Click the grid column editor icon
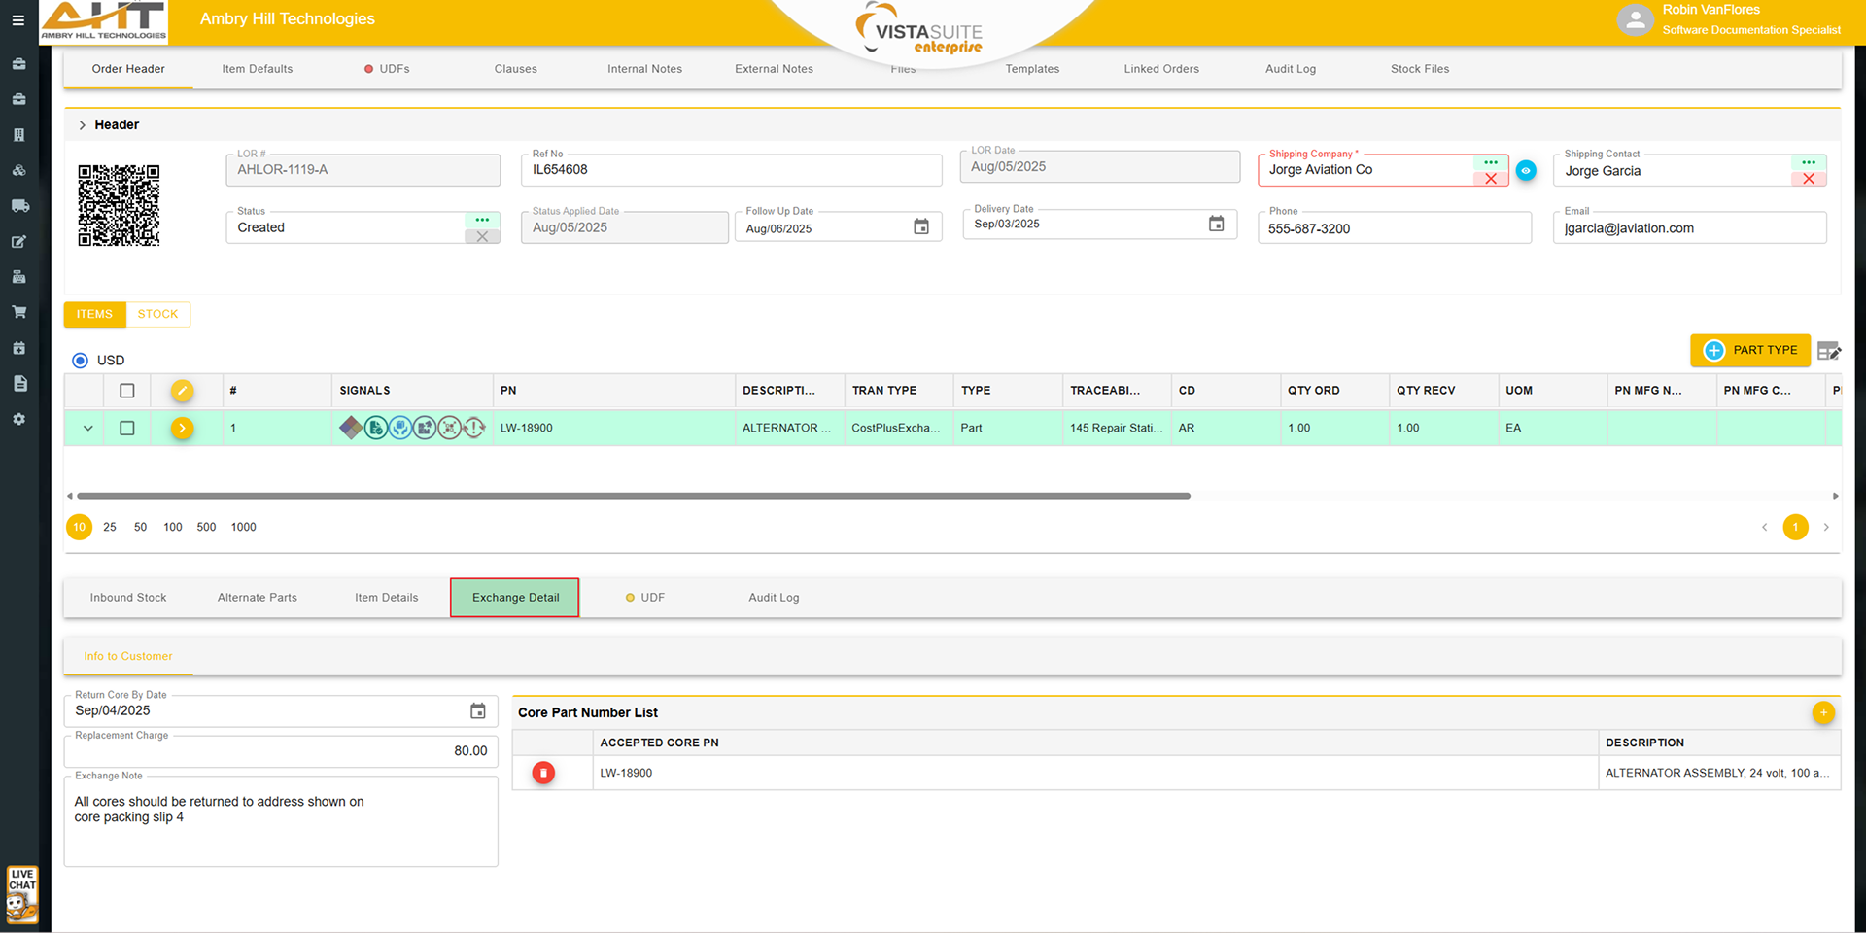Image resolution: width=1866 pixels, height=933 pixels. click(x=1828, y=351)
